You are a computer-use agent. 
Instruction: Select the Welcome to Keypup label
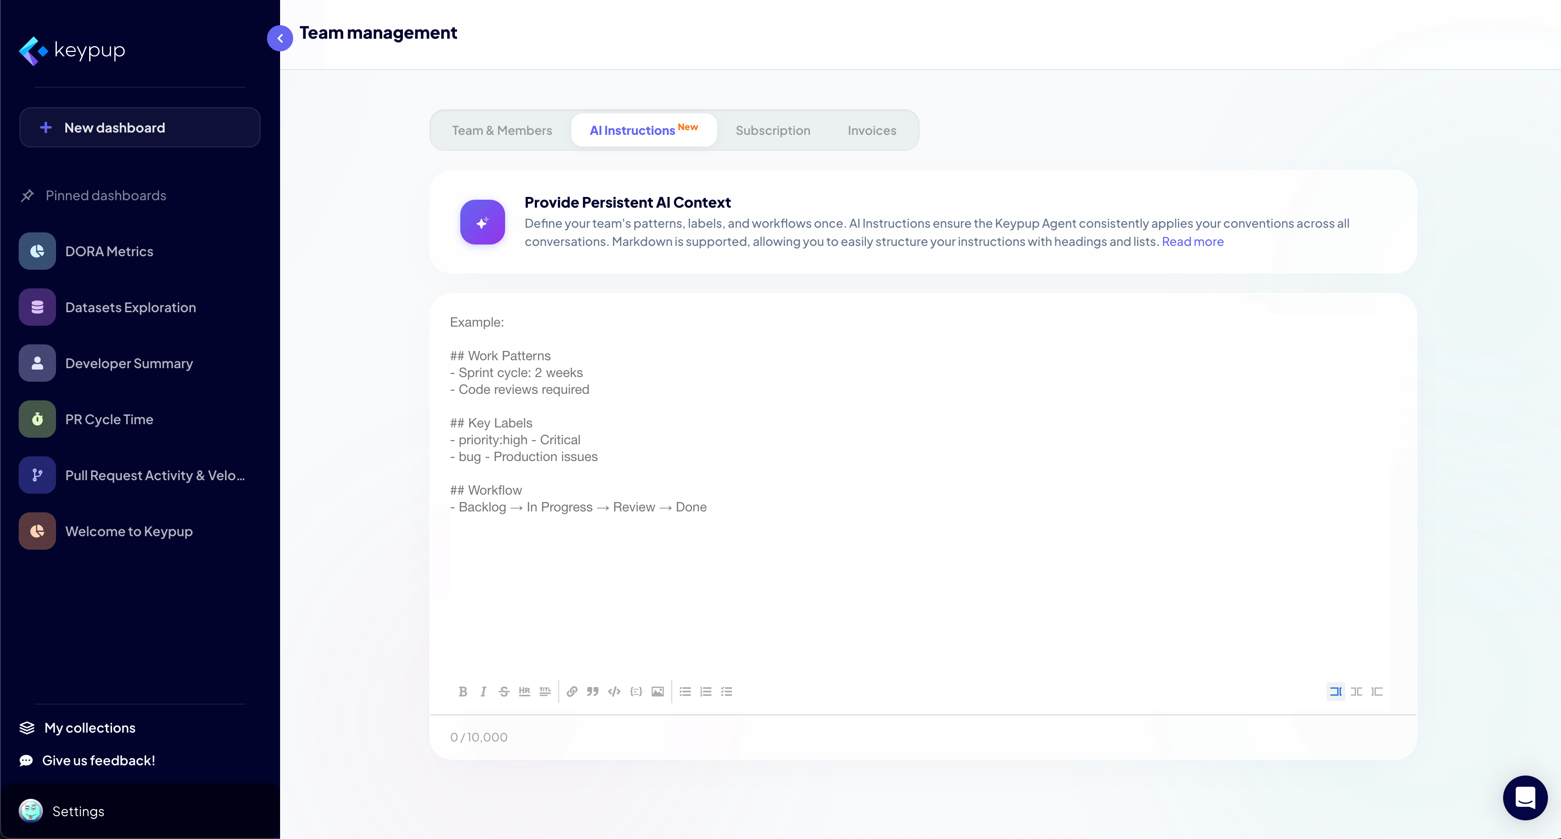(x=129, y=531)
